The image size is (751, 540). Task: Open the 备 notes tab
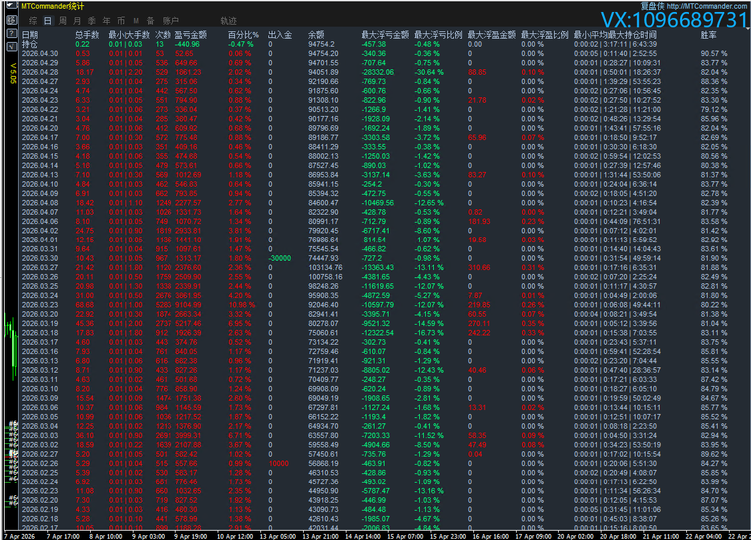point(150,21)
